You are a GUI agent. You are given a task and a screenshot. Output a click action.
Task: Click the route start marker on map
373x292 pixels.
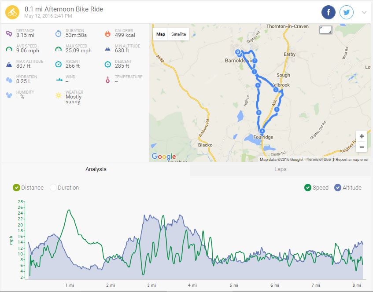[238, 52]
